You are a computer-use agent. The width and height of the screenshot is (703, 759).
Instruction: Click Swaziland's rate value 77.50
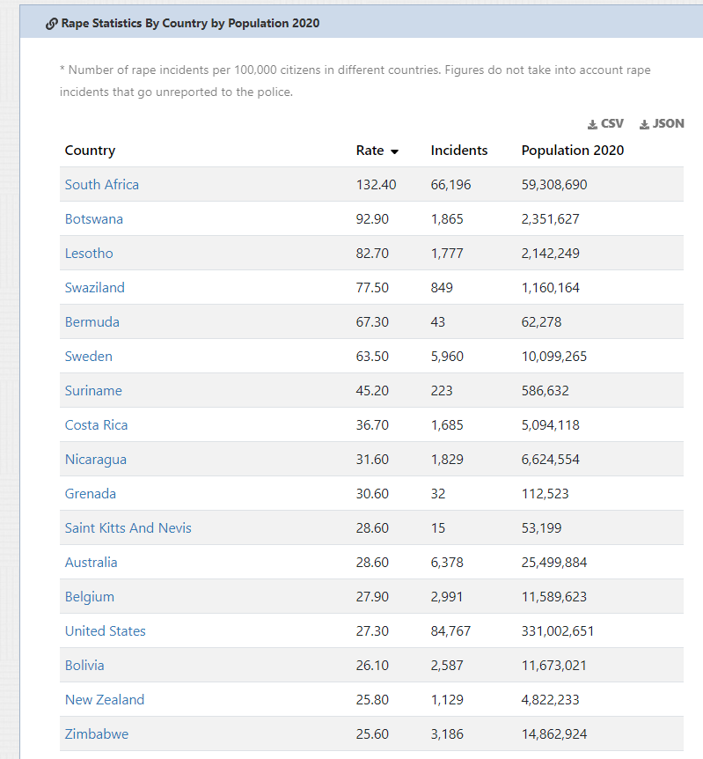[x=372, y=288]
